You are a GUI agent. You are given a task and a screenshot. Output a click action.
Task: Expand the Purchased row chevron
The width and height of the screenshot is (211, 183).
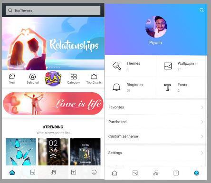tap(202, 122)
